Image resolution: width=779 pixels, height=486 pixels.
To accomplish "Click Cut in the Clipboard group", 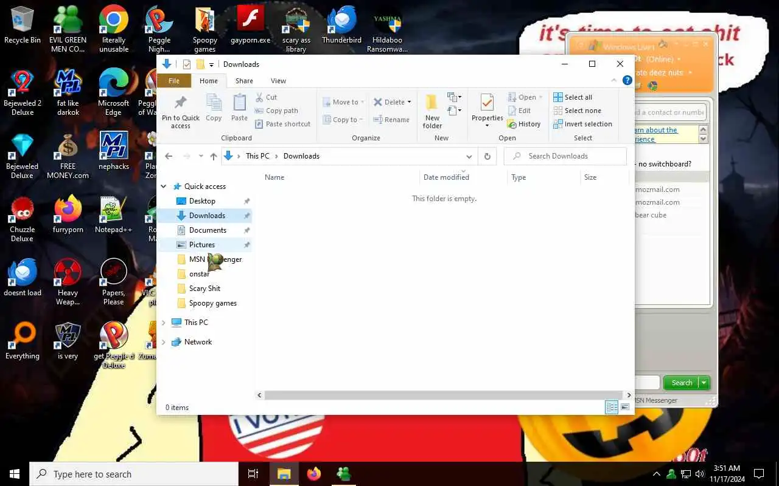I will pos(266,97).
